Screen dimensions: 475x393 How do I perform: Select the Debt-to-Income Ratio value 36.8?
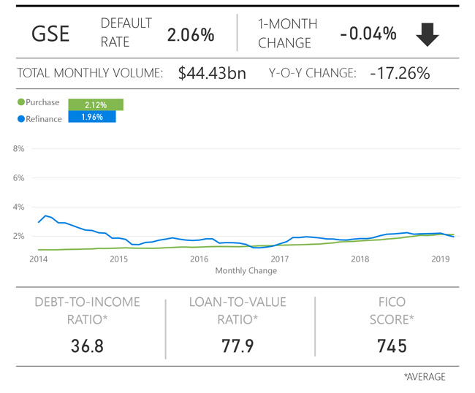point(87,346)
